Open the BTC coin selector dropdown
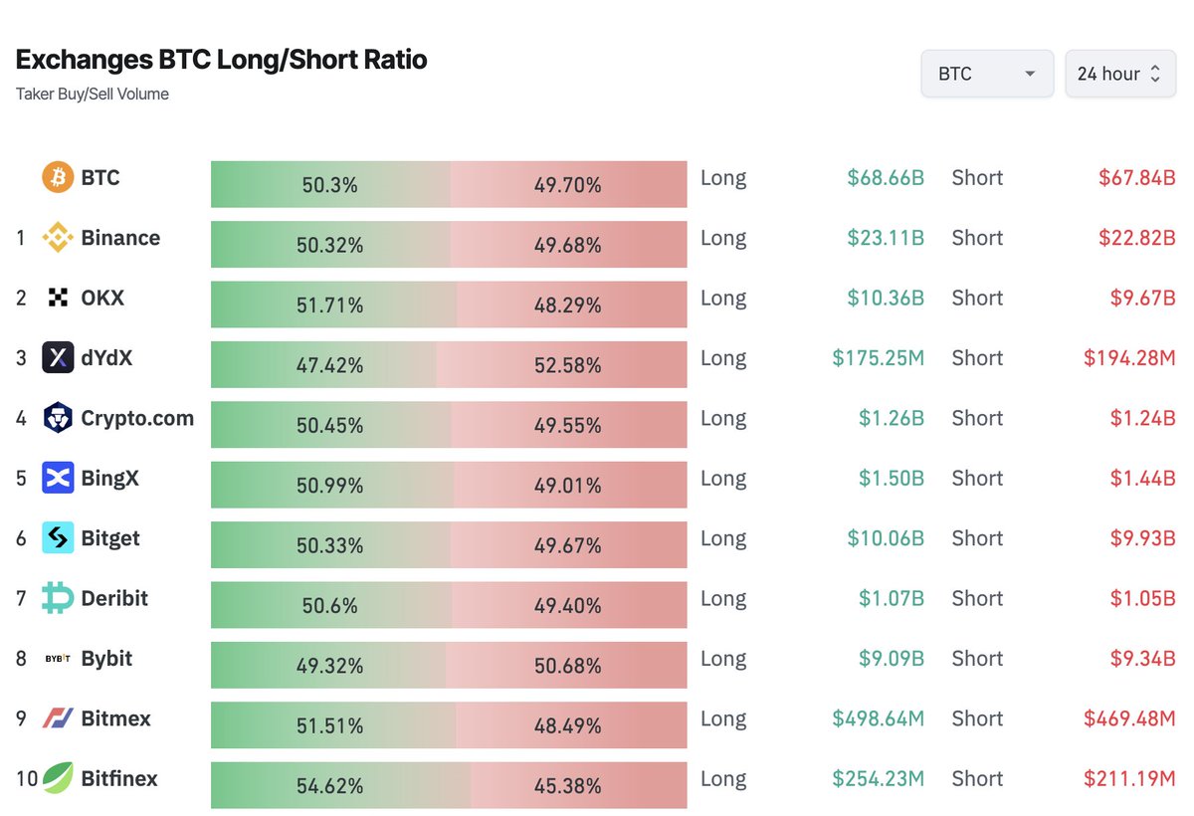The image size is (1194, 816). click(x=987, y=74)
